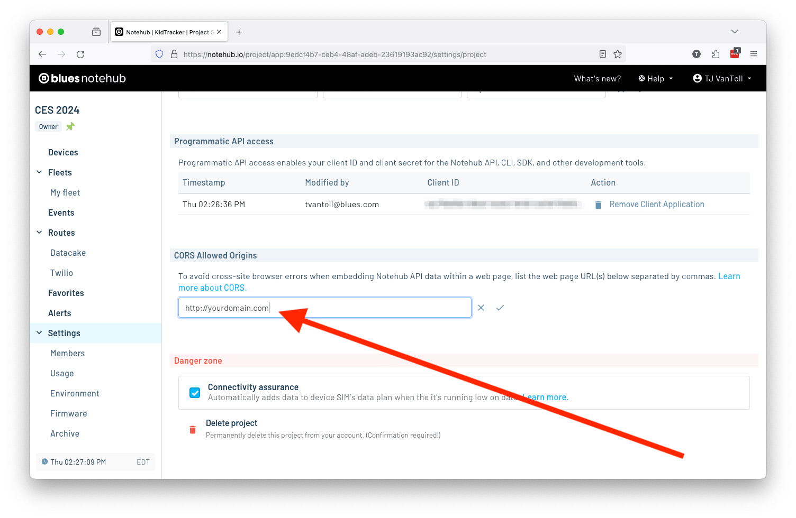This screenshot has height=518, width=796.
Task: Open Learn more about CORS link
Action: [x=212, y=288]
